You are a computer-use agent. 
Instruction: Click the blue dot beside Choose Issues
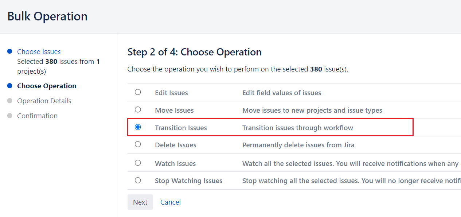coord(10,51)
